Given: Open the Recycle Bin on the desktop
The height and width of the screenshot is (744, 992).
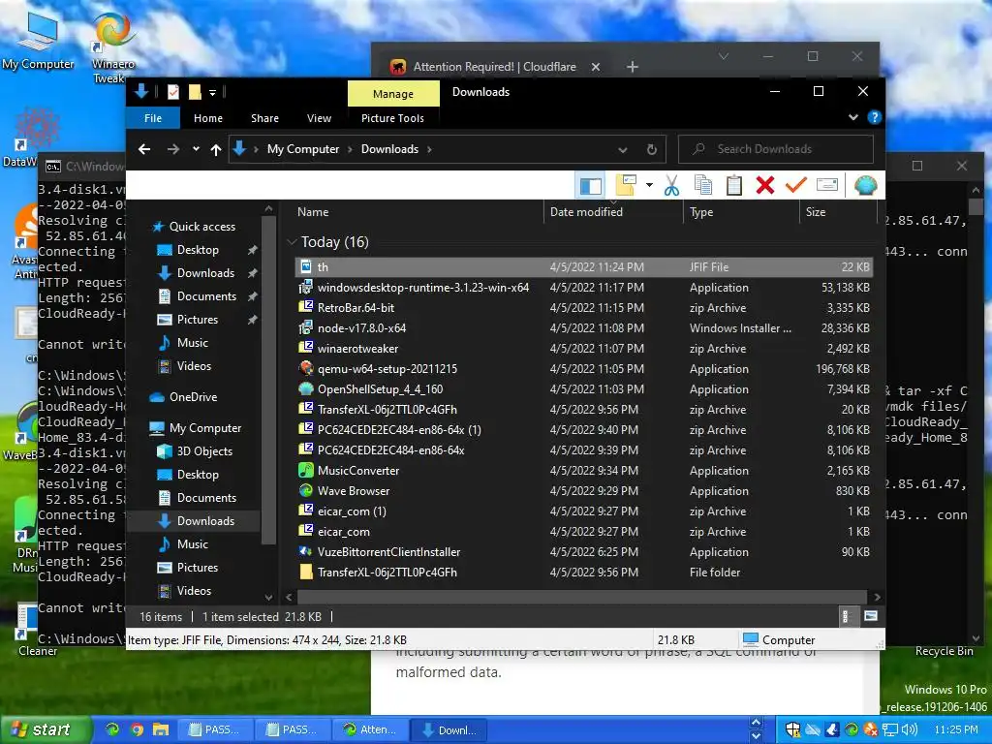Looking at the screenshot, I should click(x=944, y=651).
